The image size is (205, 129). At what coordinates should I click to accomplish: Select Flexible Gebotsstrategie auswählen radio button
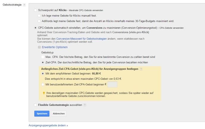coord(35,105)
